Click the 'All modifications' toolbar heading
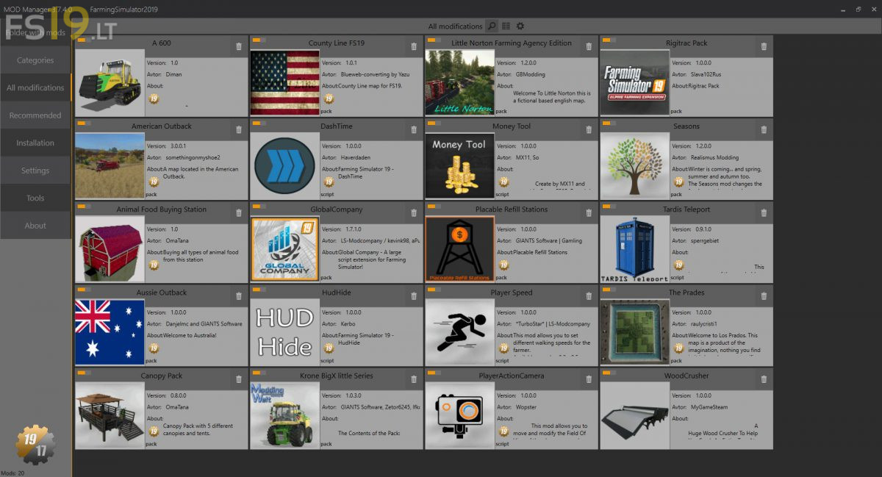This screenshot has width=882, height=477. tap(456, 26)
